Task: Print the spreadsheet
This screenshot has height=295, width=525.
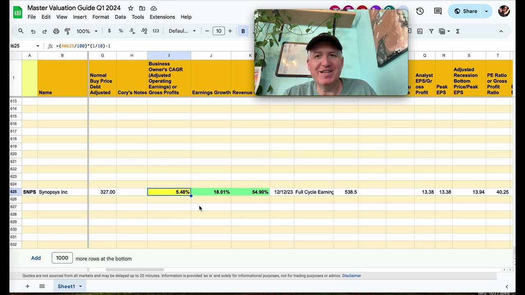Action: click(x=56, y=31)
